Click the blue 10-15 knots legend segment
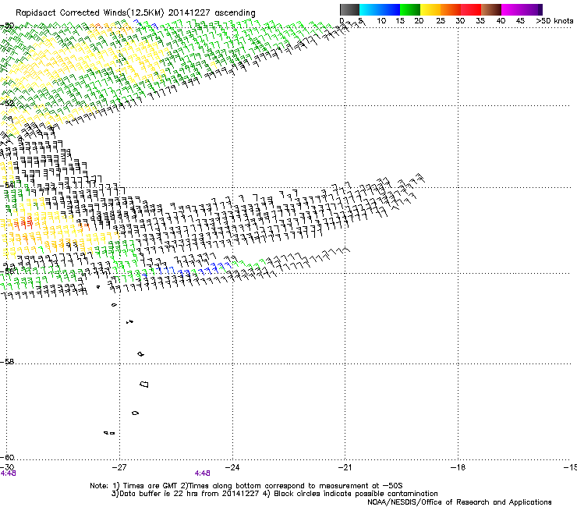This screenshot has height=507, width=577. pyautogui.click(x=390, y=9)
